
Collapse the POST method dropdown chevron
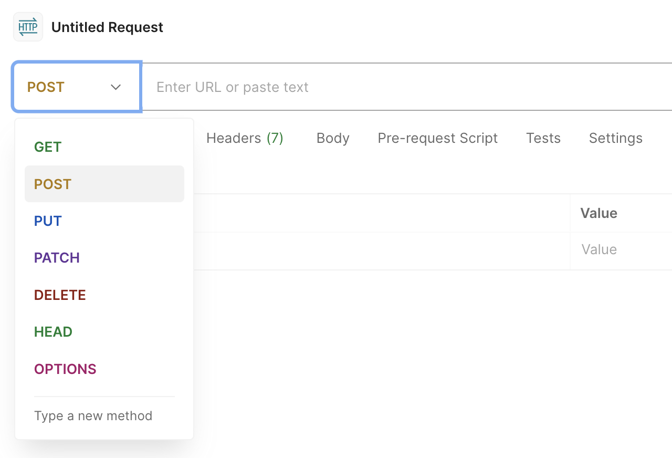click(116, 87)
